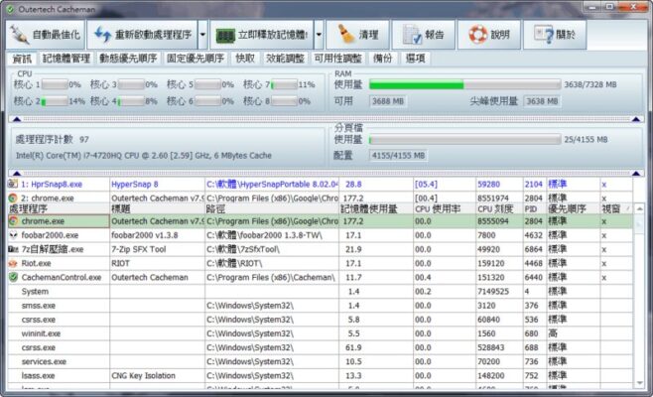Sort by the 處理程序 column header
Screen dimensions: 653x397
(59, 208)
